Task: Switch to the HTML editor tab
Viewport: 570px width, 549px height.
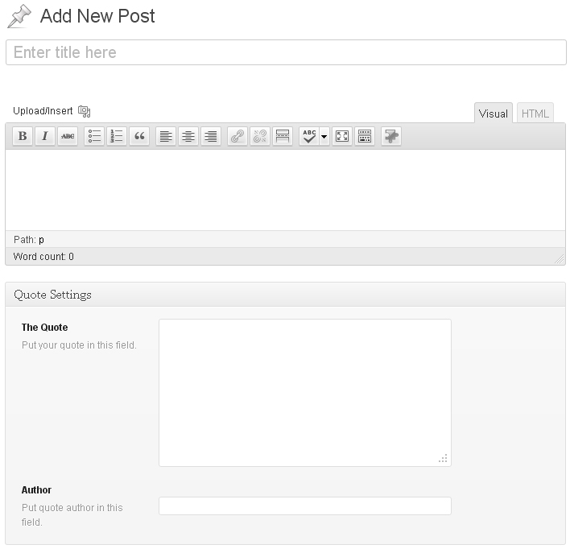Action: [535, 114]
